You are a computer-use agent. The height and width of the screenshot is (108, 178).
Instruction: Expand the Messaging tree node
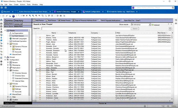coord(8,65)
